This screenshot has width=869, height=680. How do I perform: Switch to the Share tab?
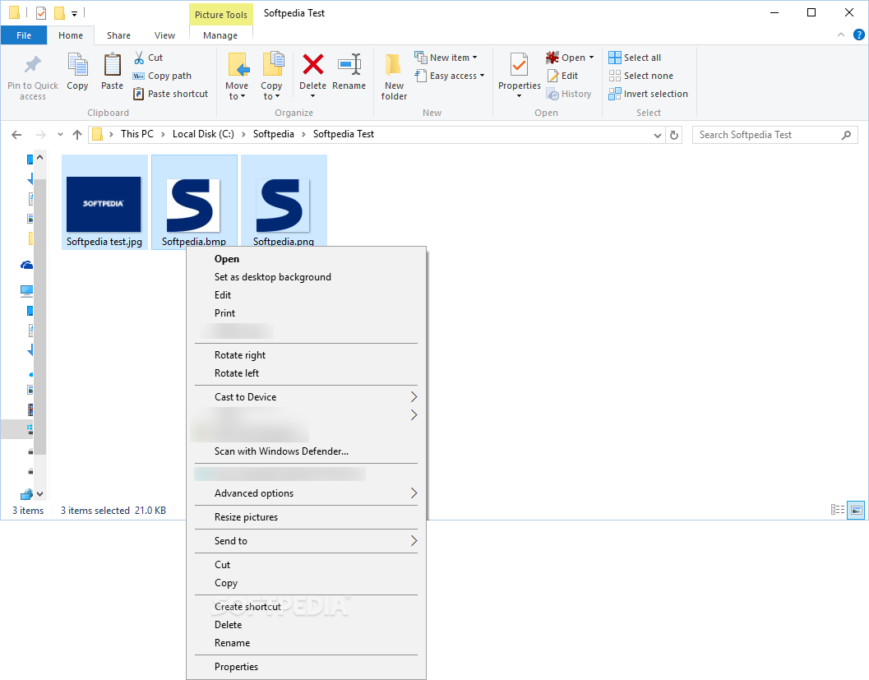(118, 35)
